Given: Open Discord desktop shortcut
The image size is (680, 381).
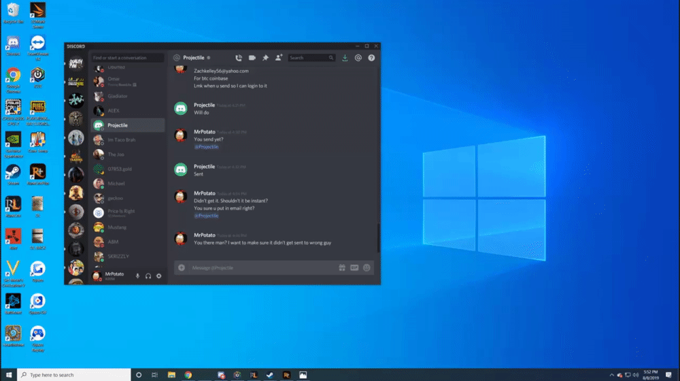Looking at the screenshot, I should click(x=13, y=46).
